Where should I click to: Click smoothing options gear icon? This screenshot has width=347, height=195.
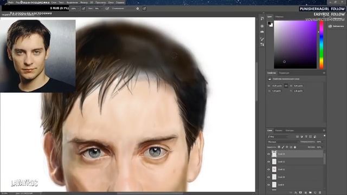pyautogui.click(x=137, y=9)
